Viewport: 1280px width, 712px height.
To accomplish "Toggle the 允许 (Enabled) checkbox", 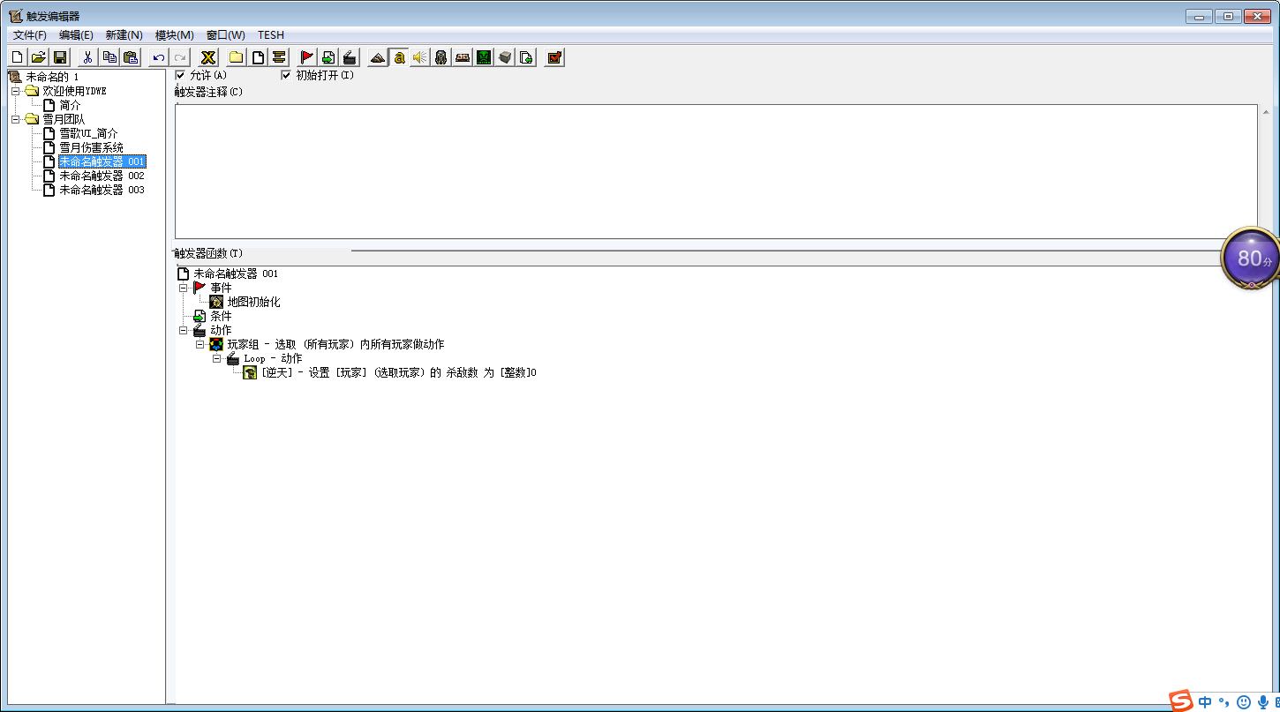I will pyautogui.click(x=181, y=75).
